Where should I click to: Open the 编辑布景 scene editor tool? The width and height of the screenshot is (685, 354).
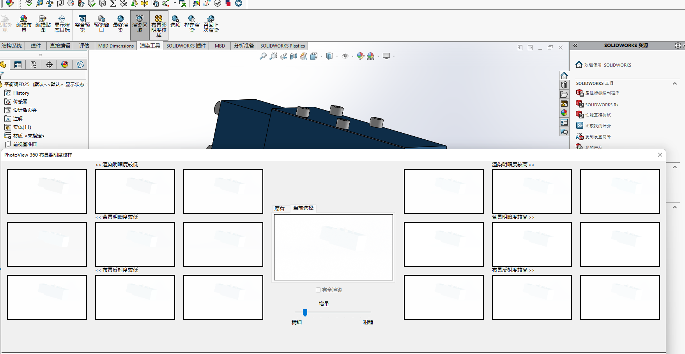[x=24, y=24]
